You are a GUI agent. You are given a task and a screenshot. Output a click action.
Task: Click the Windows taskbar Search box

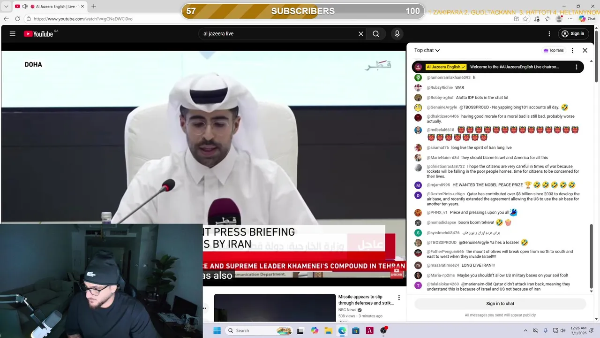259,330
